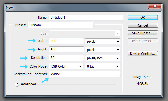The width and height of the screenshot is (168, 101).
Task: Open the 8 bit depth dropdown
Action: [x=103, y=66]
